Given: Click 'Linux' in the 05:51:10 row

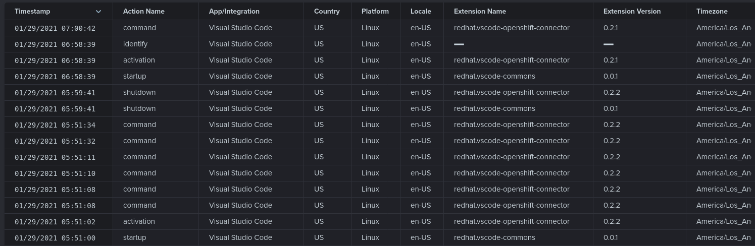Looking at the screenshot, I should [370, 173].
